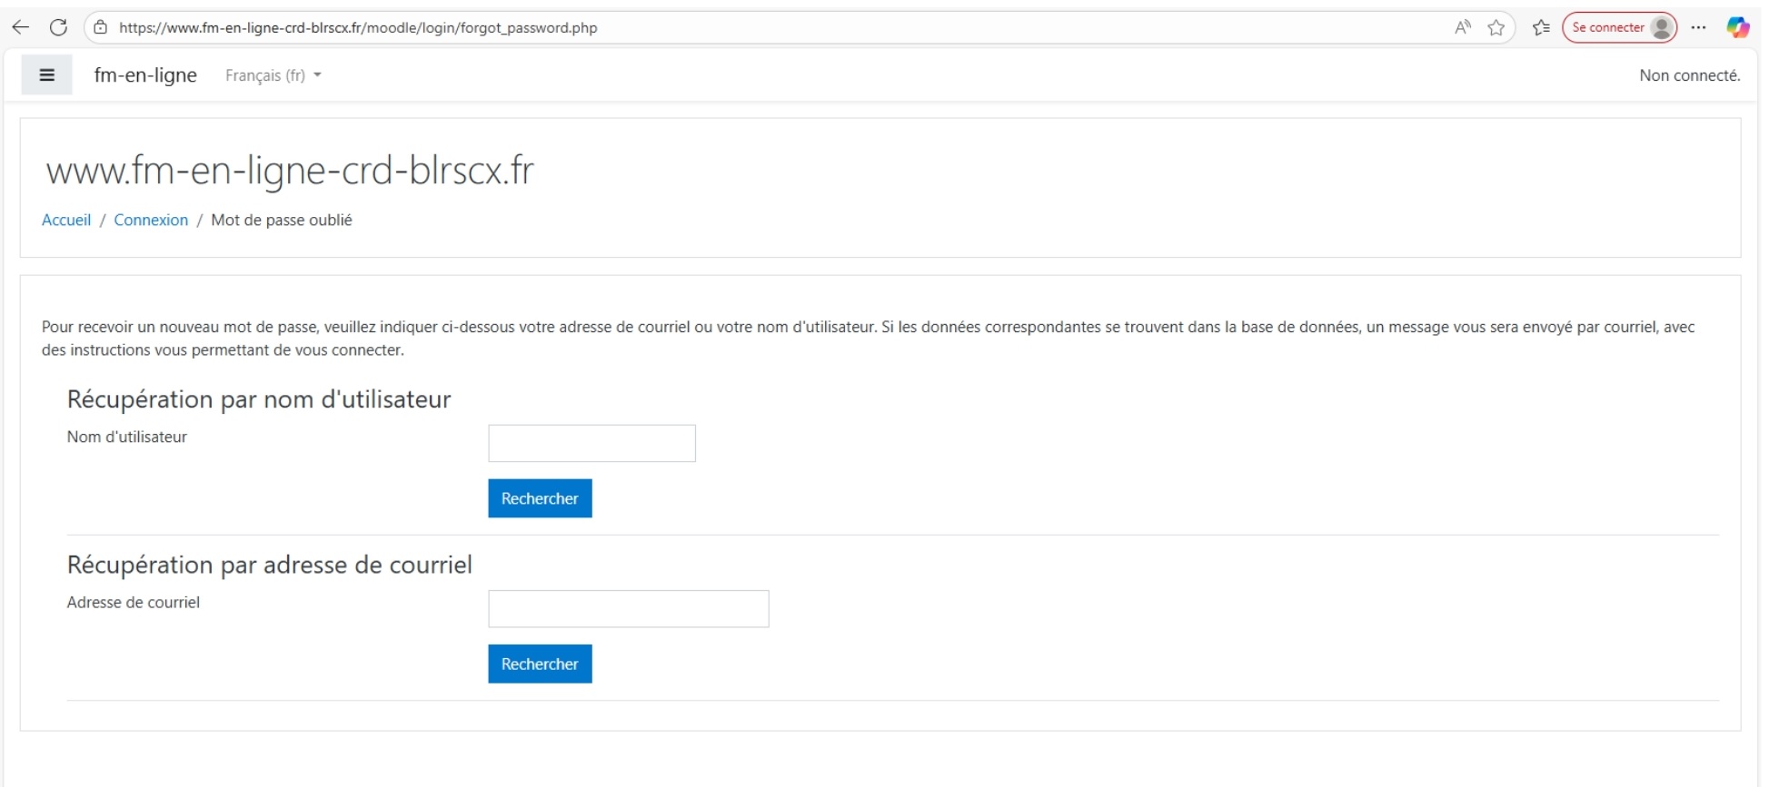Open the Copilot icon in browser toolbar
This screenshot has width=1769, height=787.
pyautogui.click(x=1737, y=27)
